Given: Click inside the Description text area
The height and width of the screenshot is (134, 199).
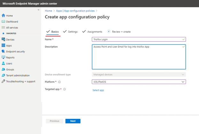Looking at the screenshot, I should pos(139,57).
